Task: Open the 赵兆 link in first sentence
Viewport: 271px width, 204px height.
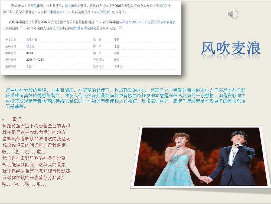Action: tap(68, 6)
